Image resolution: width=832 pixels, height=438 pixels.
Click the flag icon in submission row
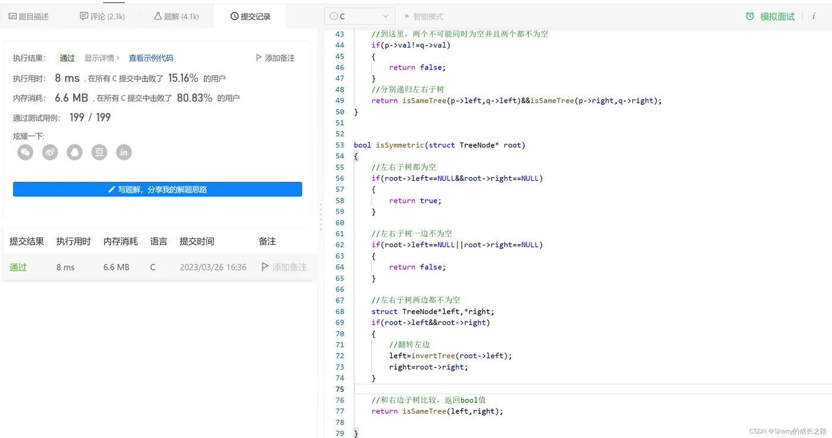click(x=265, y=267)
